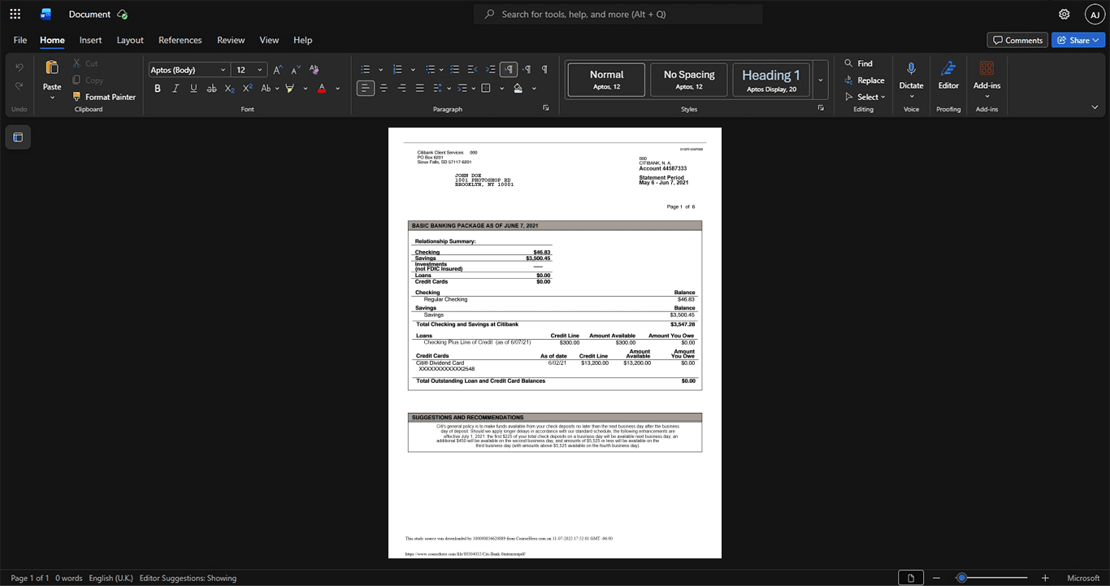The width and height of the screenshot is (1110, 586).
Task: Toggle left-to-right text direction
Action: 509,70
